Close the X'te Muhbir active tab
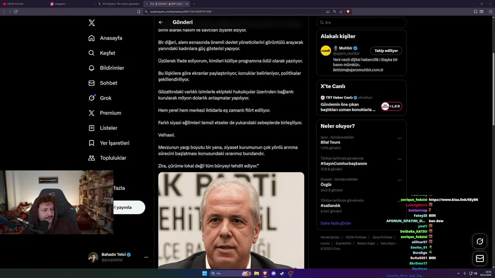This screenshot has height=278, width=495. [x=187, y=3]
